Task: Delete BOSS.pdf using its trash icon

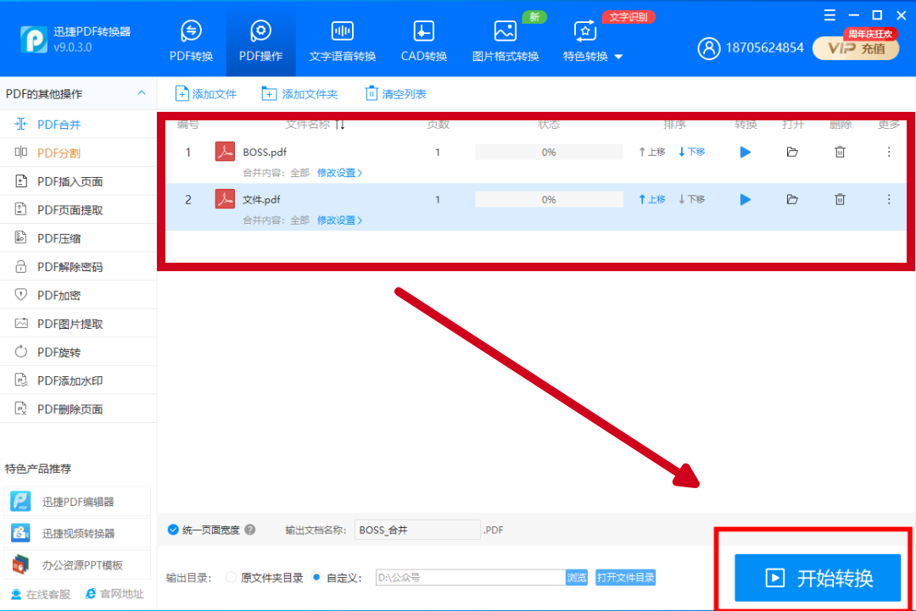Action: [x=840, y=153]
